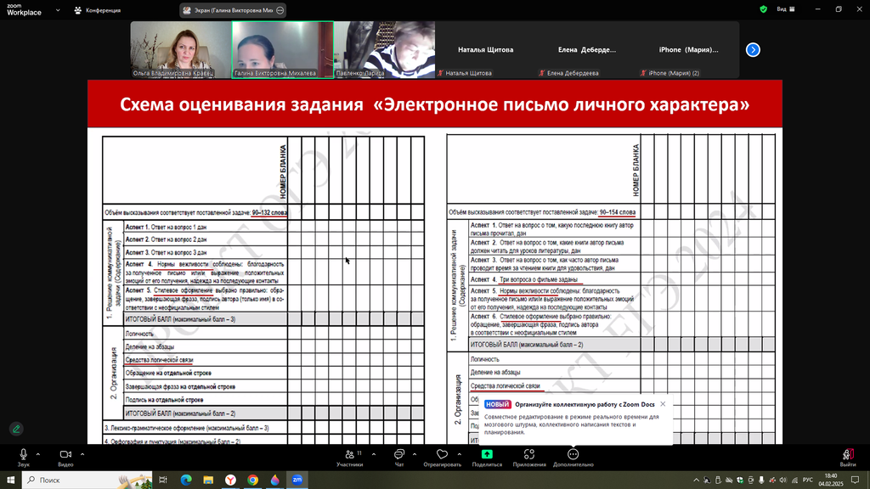Click the Поиск taskbar search box
Image resolution: width=870 pixels, height=489 pixels.
(88, 480)
